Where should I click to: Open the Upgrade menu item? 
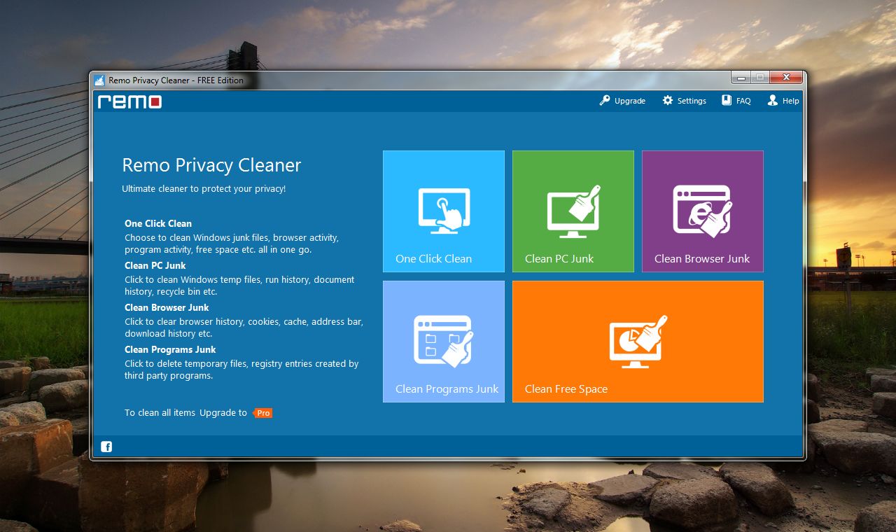(622, 101)
